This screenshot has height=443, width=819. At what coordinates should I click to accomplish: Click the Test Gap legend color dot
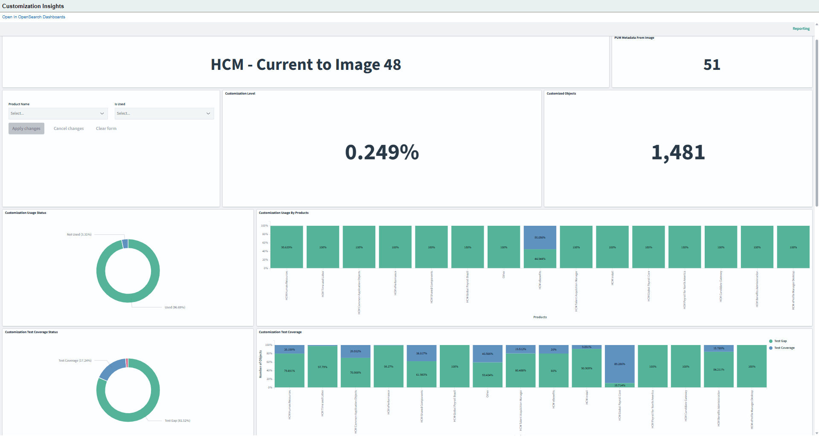pyautogui.click(x=770, y=341)
